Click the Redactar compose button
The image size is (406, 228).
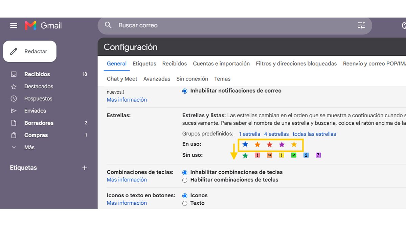tap(30, 51)
